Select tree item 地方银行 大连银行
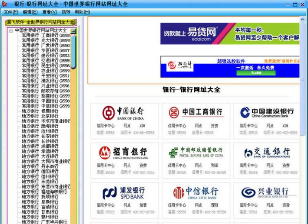 (x=40, y=156)
